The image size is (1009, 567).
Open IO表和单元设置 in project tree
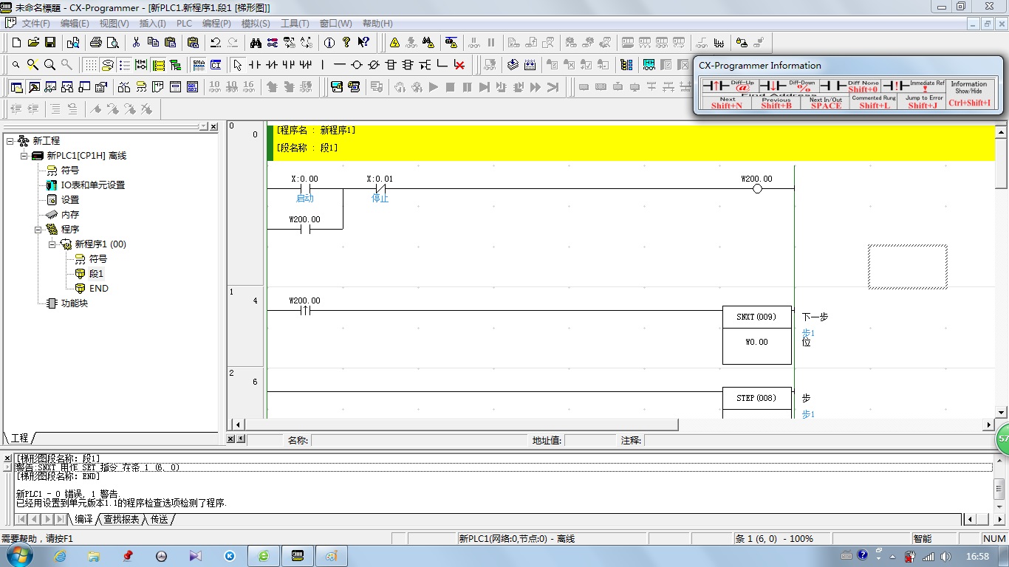tap(92, 185)
